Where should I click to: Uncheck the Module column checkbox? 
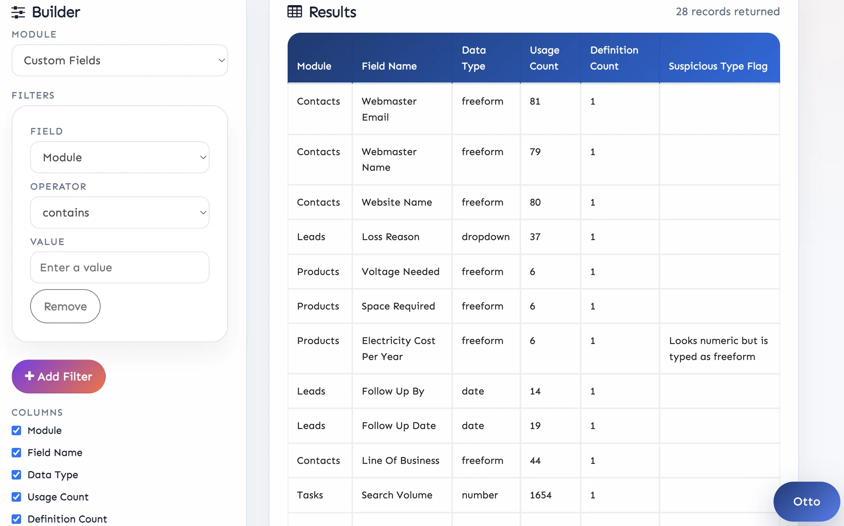(16, 430)
